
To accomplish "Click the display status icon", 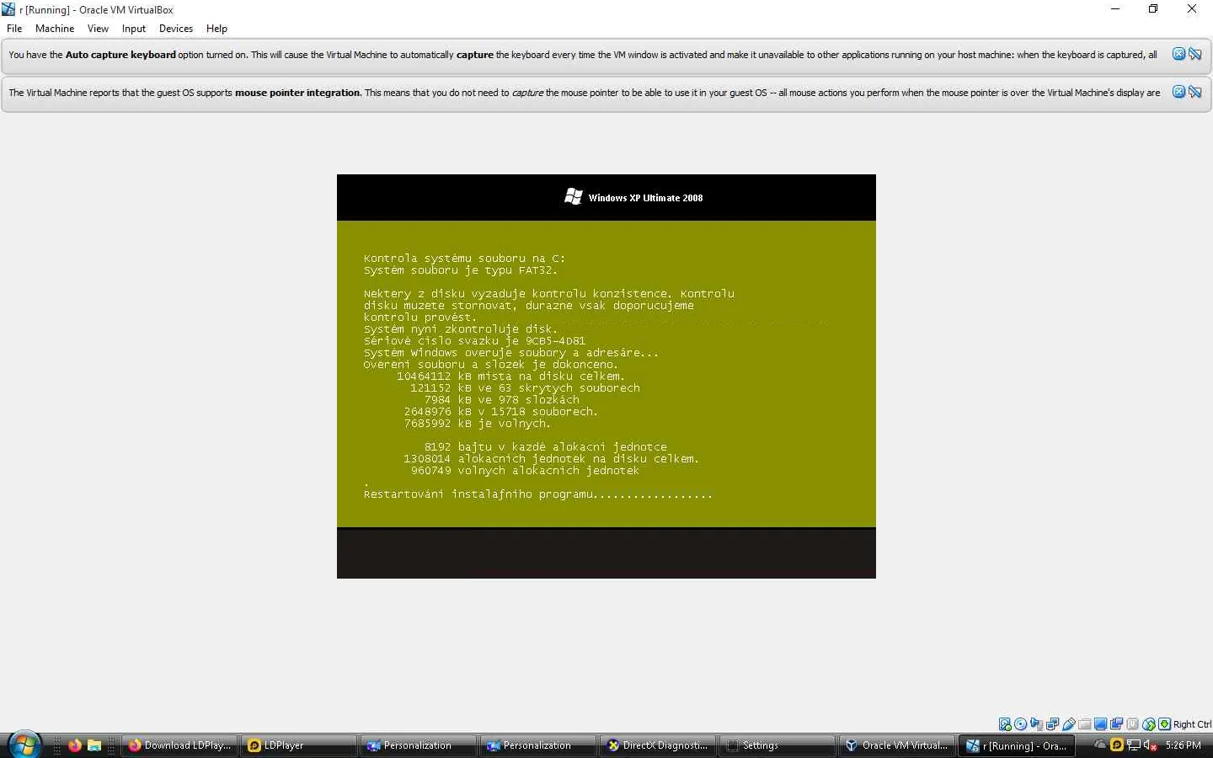I will (1101, 724).
